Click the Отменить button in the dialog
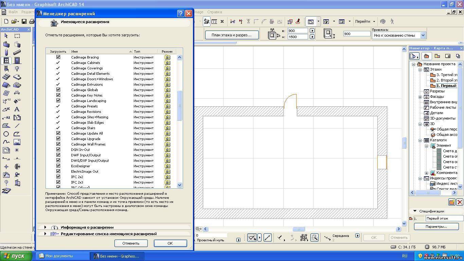 [131, 243]
